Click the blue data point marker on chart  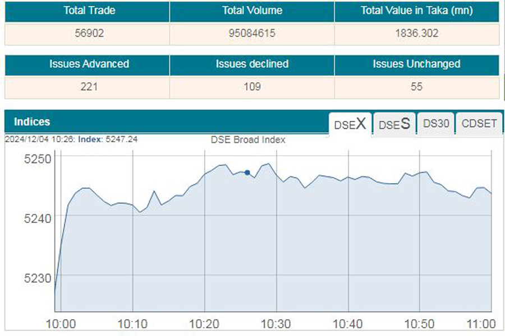(x=247, y=172)
